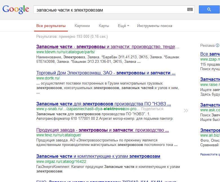Click the Google logo

pyautogui.click(x=15, y=9)
